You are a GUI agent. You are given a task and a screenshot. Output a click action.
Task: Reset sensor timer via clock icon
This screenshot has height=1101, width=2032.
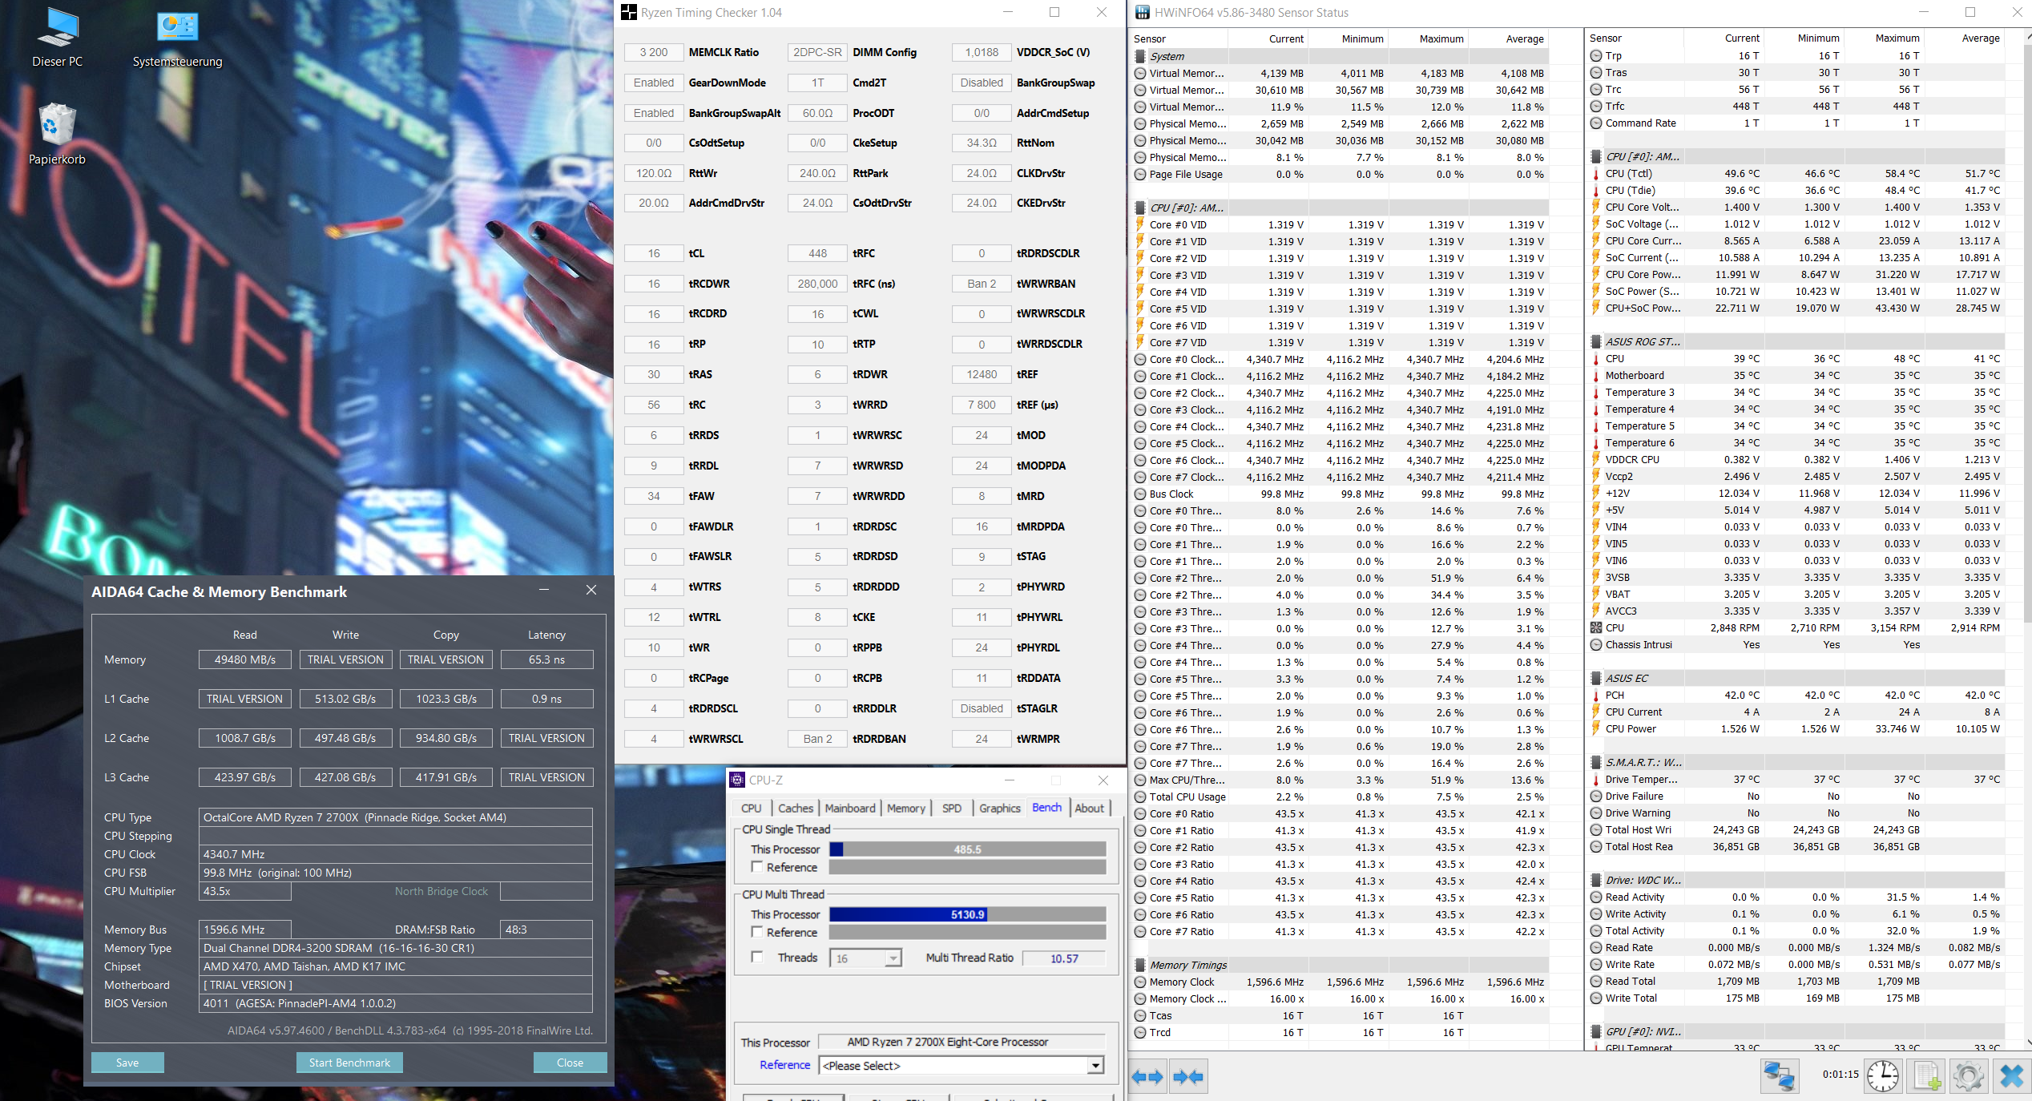click(x=1882, y=1075)
